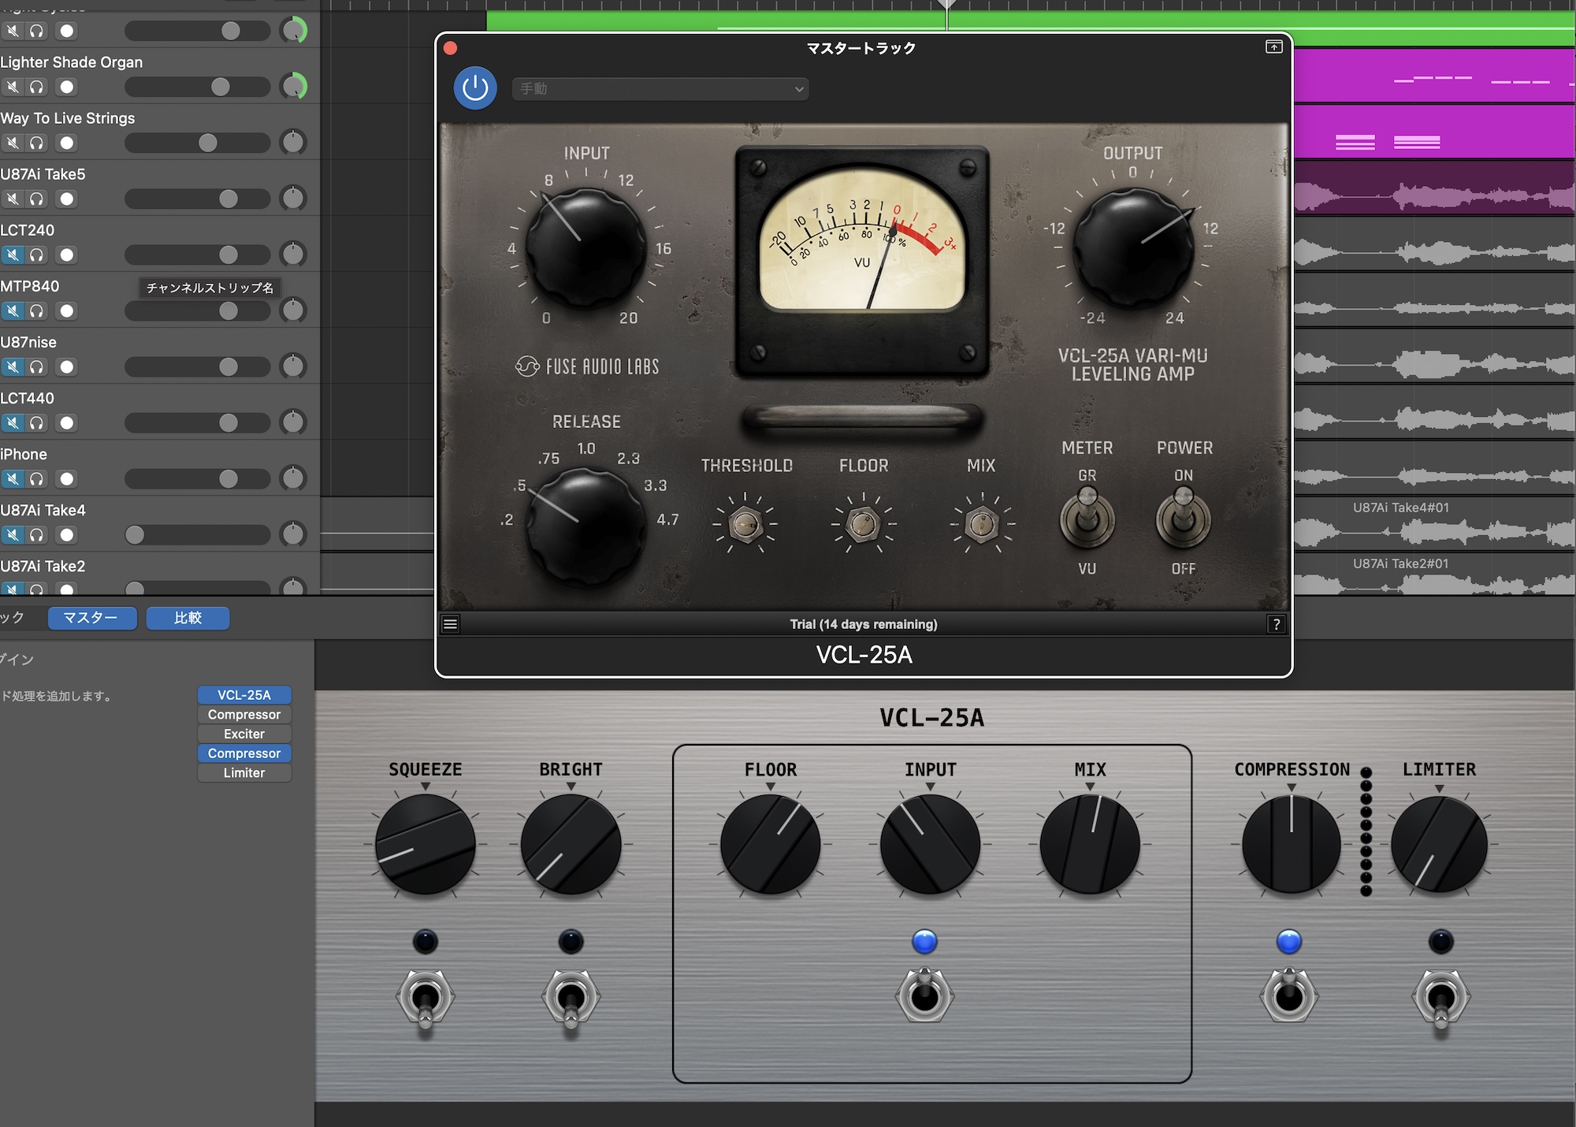Select the U87Ai Take2#01 audio region

click(x=1434, y=574)
